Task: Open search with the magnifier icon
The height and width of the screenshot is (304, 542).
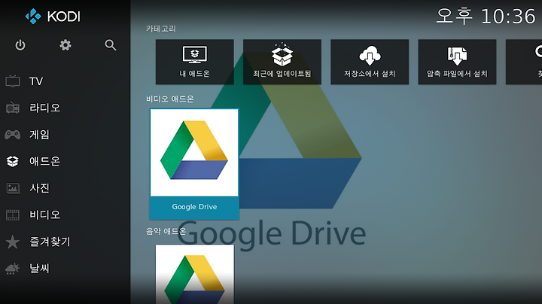Action: coord(110,45)
